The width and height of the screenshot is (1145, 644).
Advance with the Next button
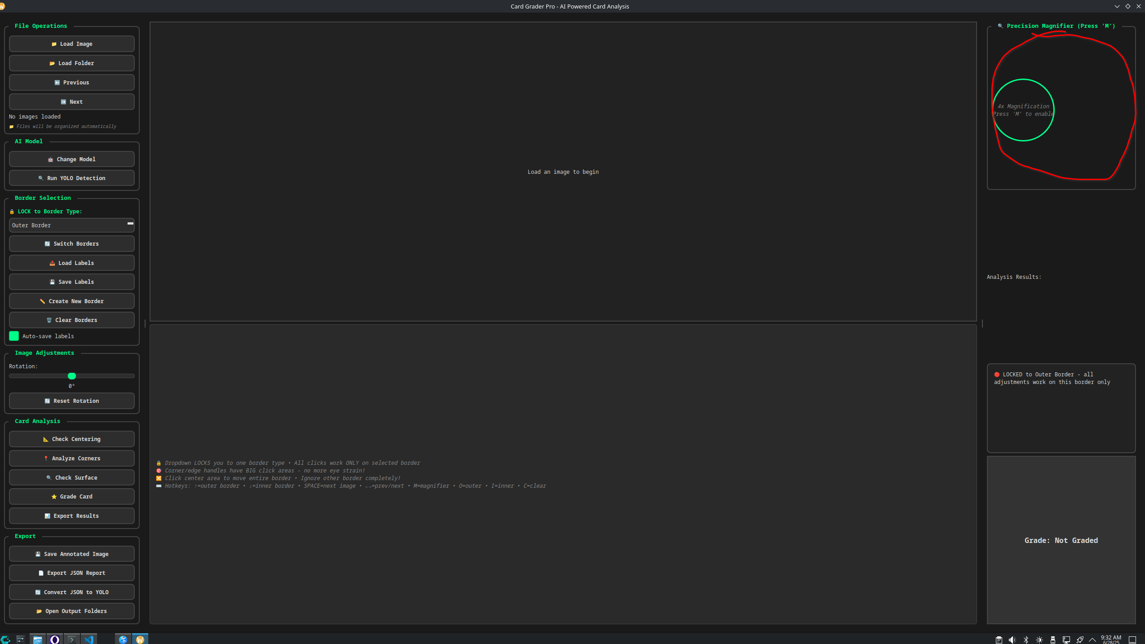tap(72, 101)
